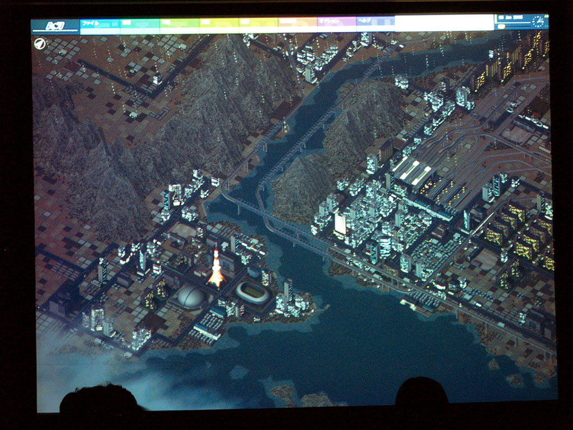The width and height of the screenshot is (573, 430).
Task: Open the orange menu left of オプション
Action: tap(297, 22)
